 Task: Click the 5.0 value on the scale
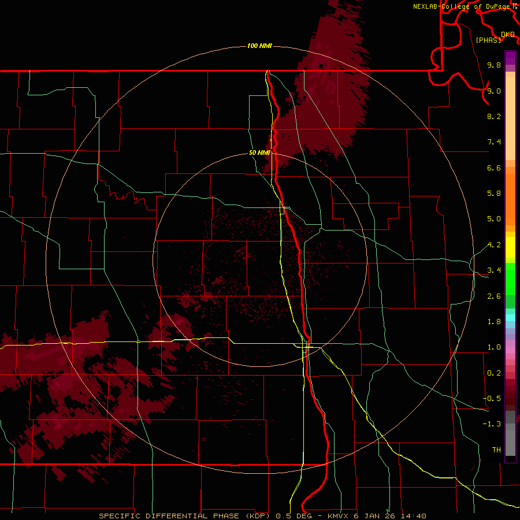click(494, 219)
